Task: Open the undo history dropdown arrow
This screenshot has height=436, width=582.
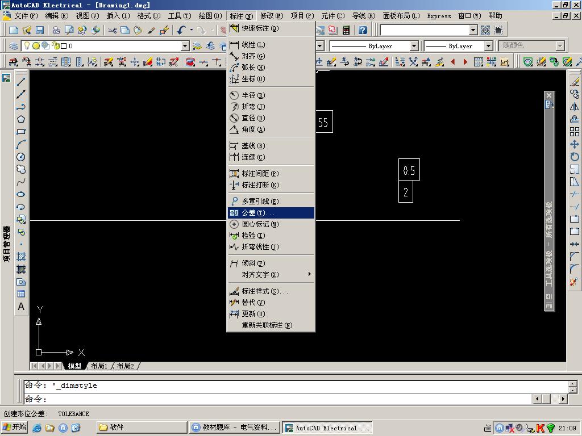Action: click(192, 30)
